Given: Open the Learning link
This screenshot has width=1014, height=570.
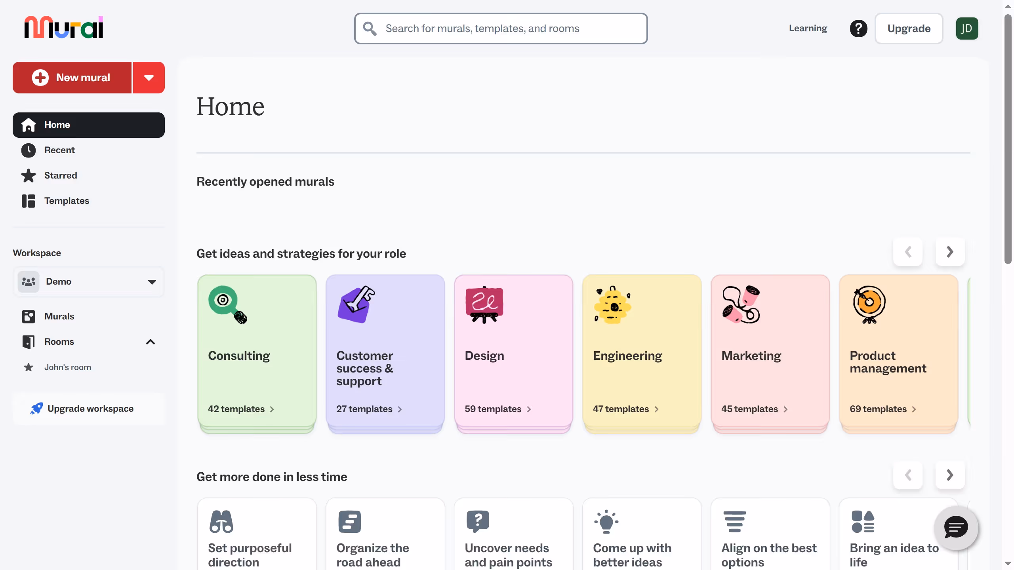Looking at the screenshot, I should (x=808, y=28).
